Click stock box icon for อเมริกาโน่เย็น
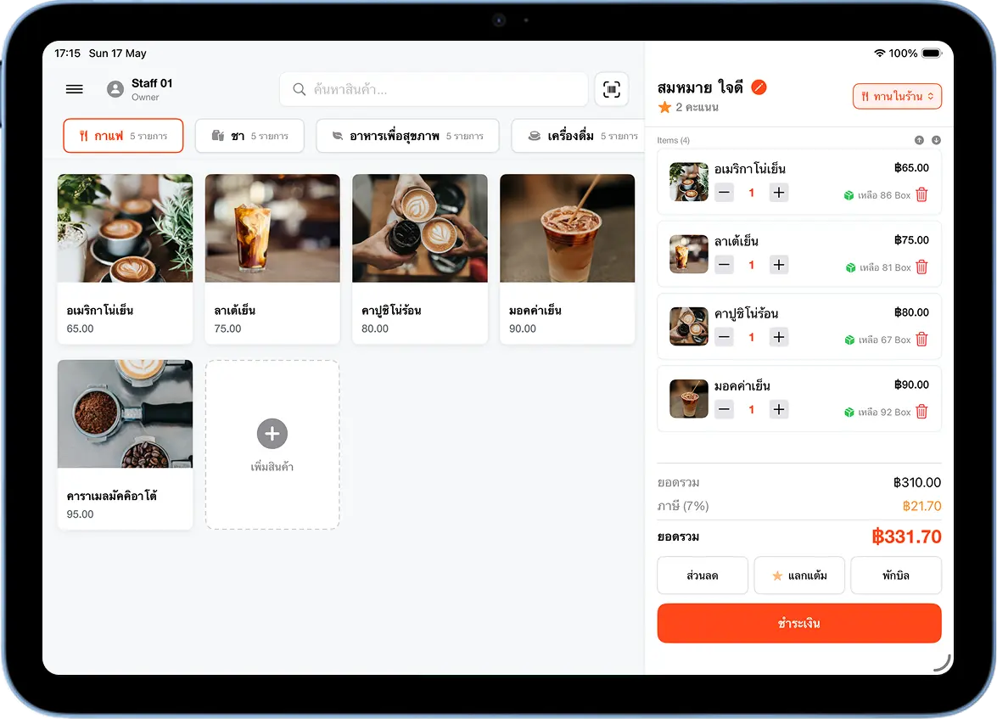The height and width of the screenshot is (719, 997). pos(849,195)
